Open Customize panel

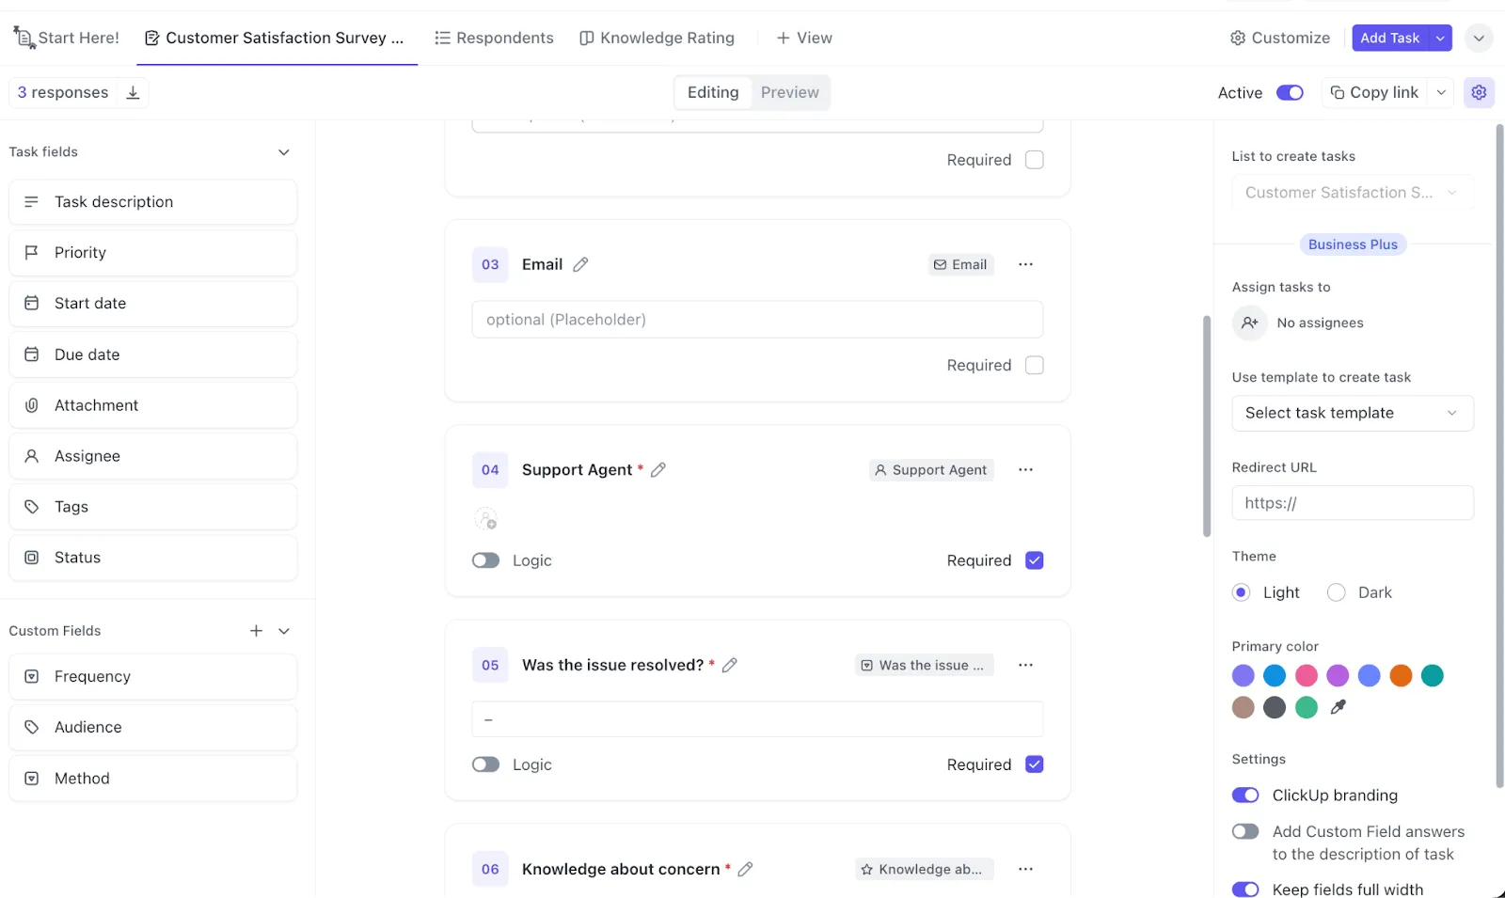[x=1280, y=38]
